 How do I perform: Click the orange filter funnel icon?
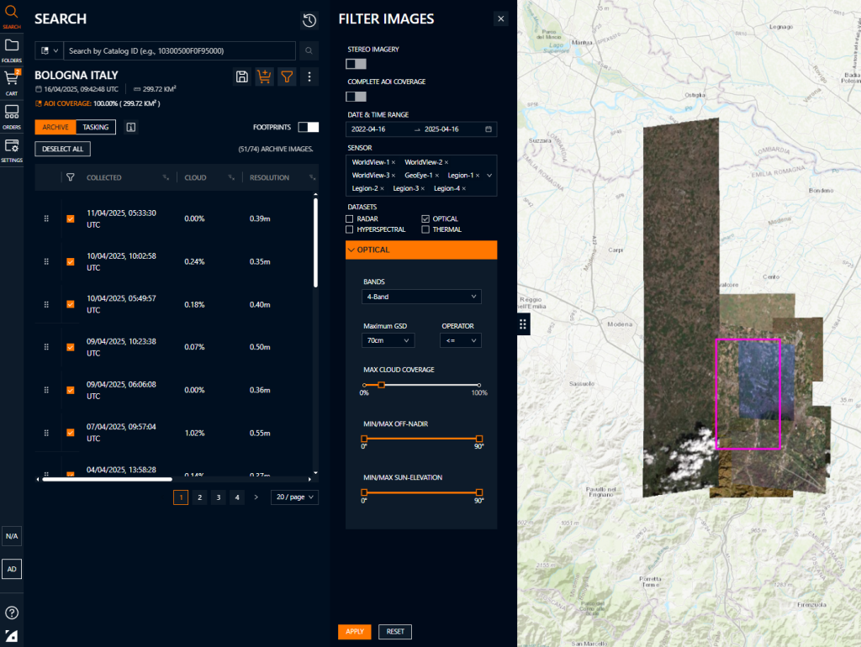coord(287,77)
